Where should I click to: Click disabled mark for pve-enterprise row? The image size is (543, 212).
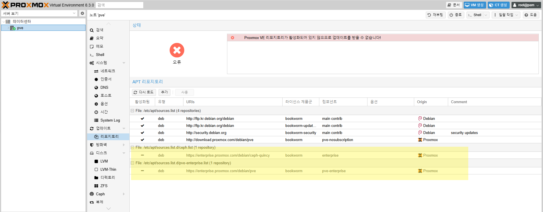(x=142, y=171)
